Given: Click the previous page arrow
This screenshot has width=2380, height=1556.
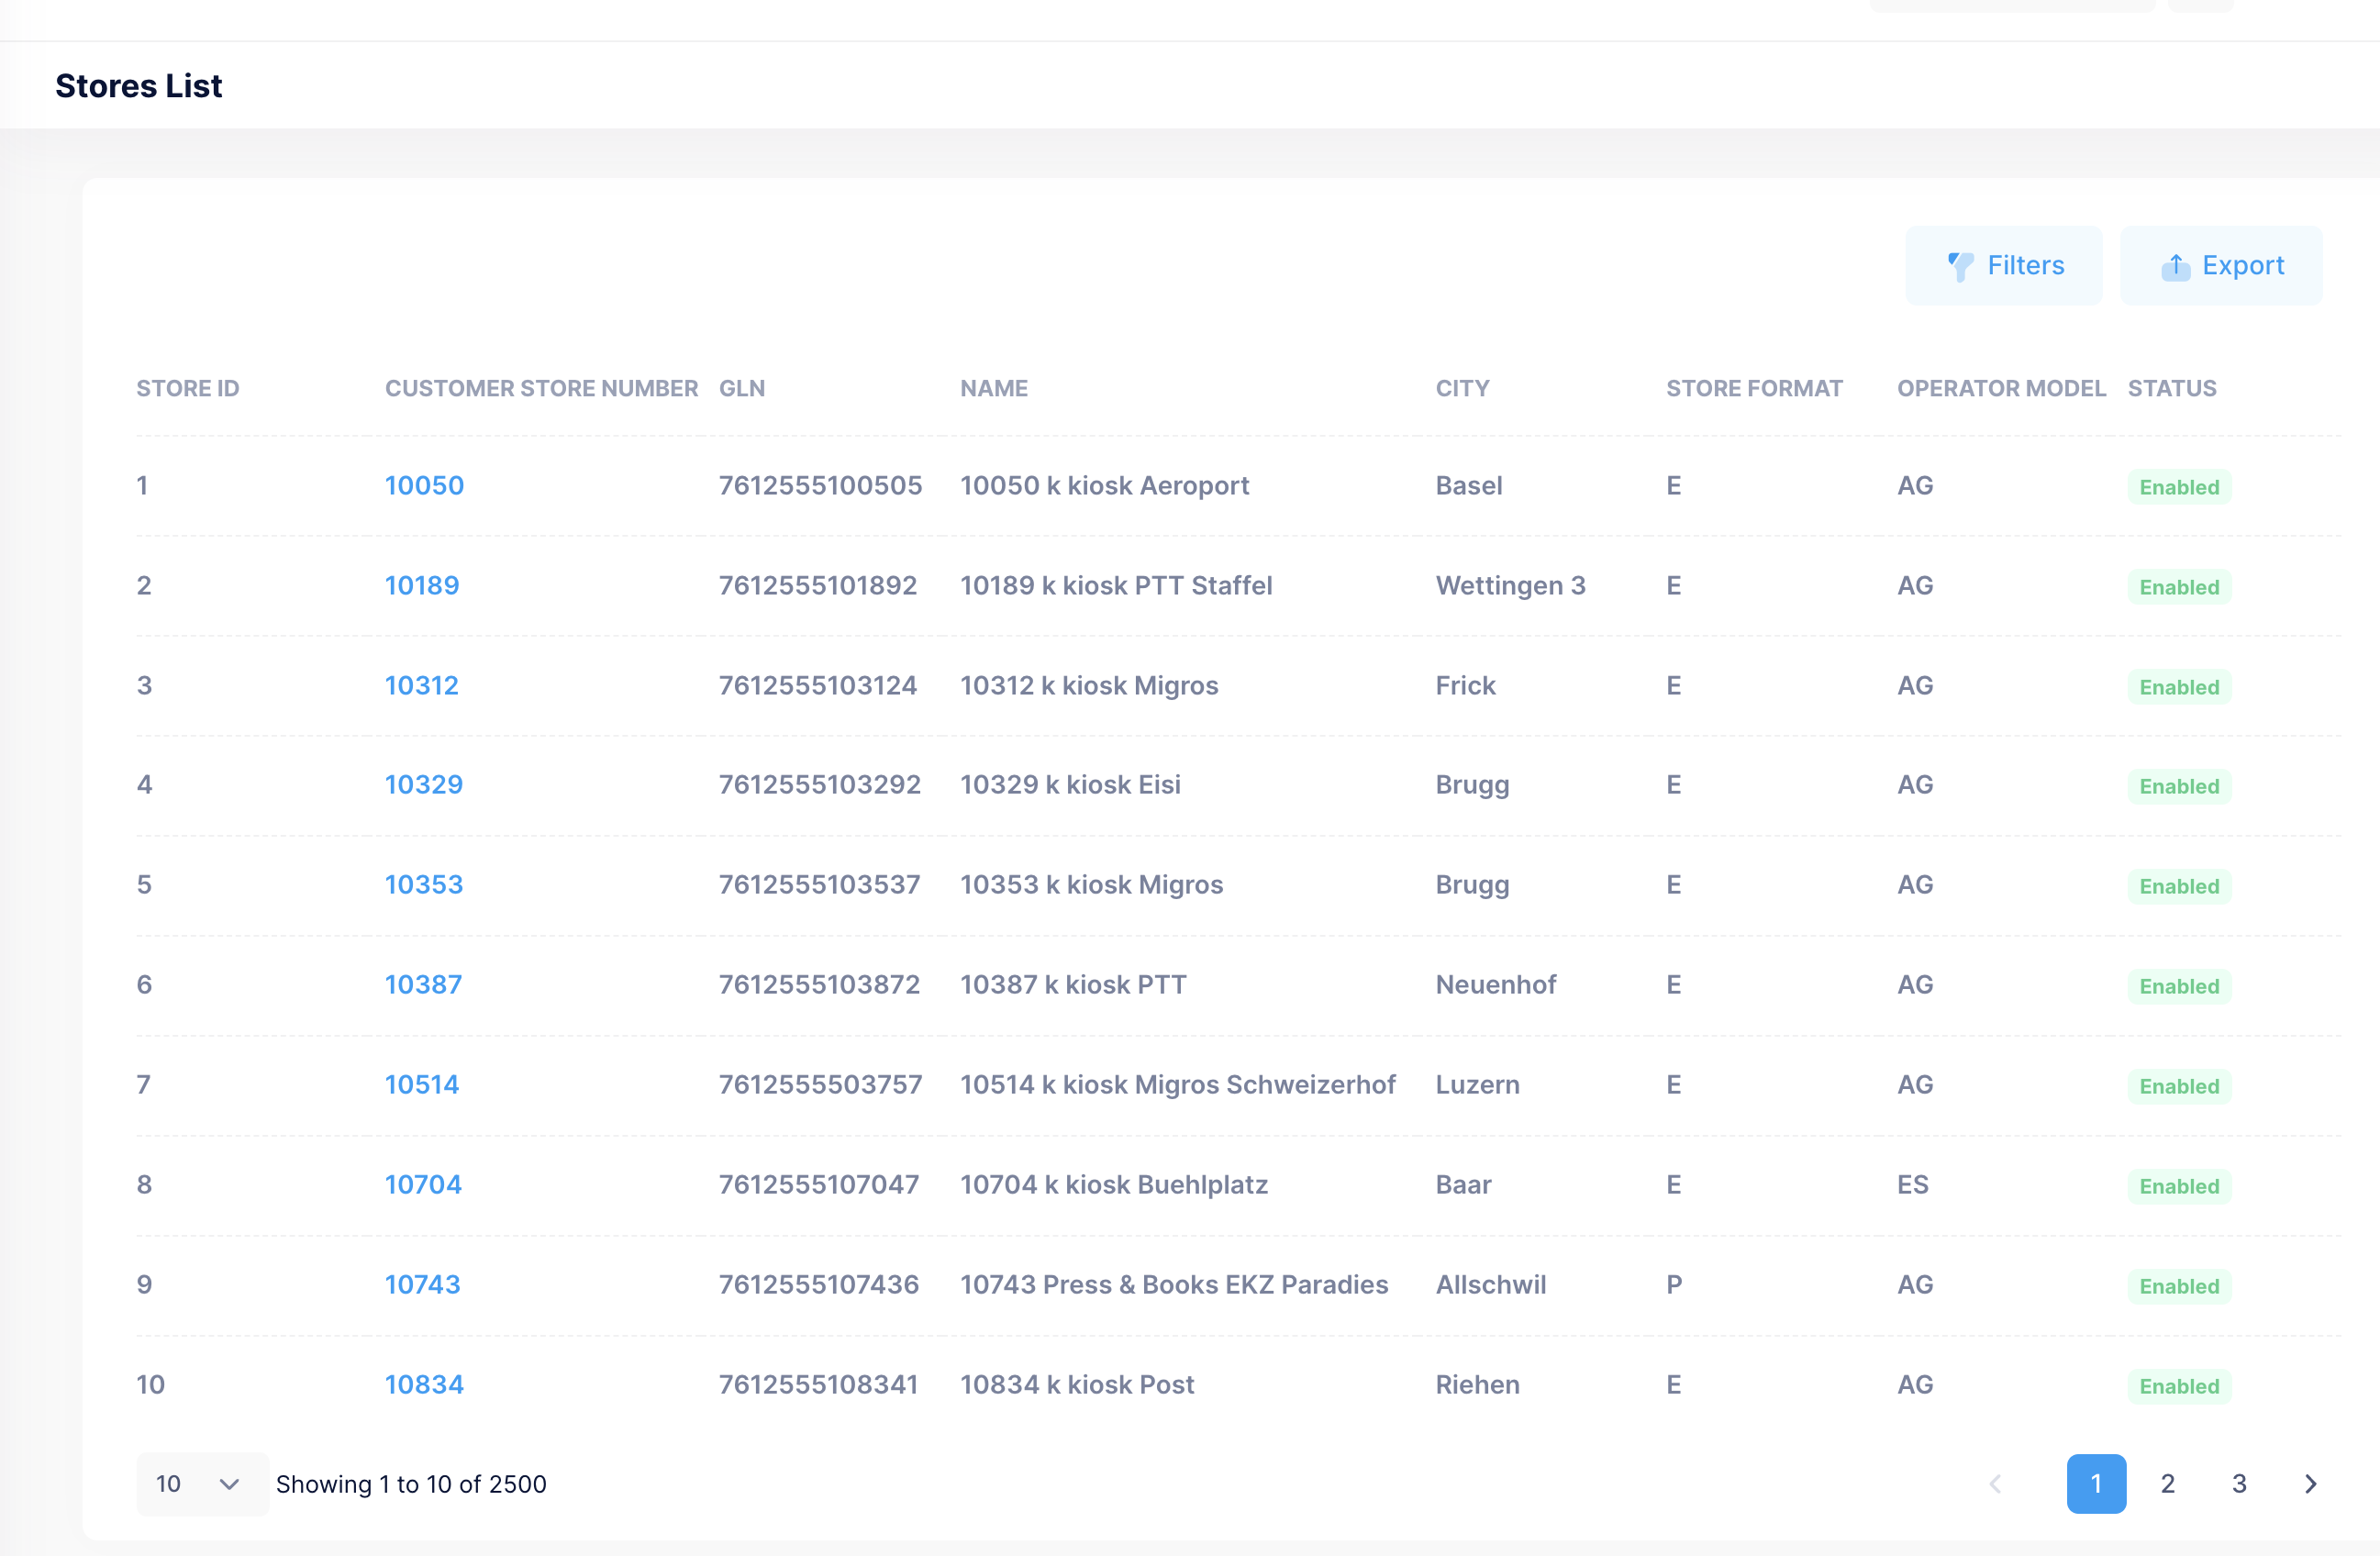Looking at the screenshot, I should [1995, 1484].
